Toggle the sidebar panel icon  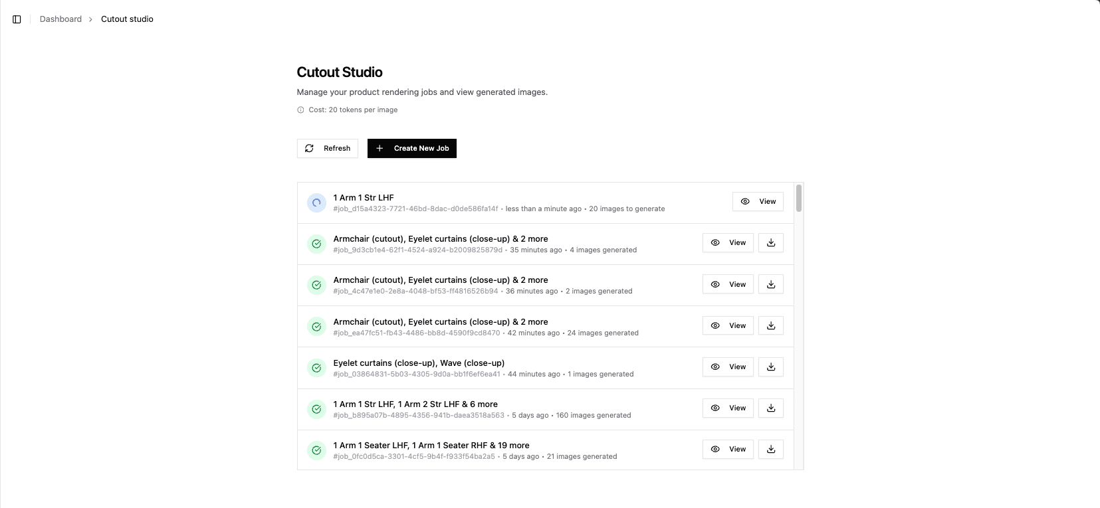point(17,19)
